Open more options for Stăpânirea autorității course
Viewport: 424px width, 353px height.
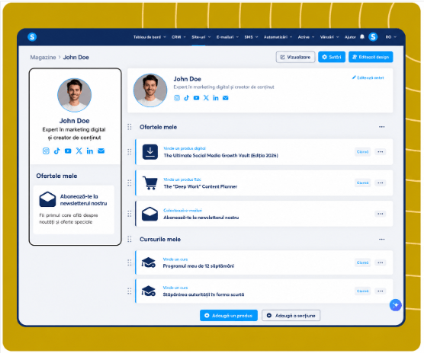click(x=381, y=291)
